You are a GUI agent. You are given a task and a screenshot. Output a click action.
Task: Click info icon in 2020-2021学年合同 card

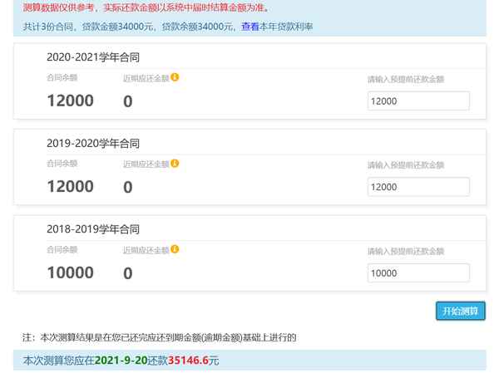pos(175,77)
